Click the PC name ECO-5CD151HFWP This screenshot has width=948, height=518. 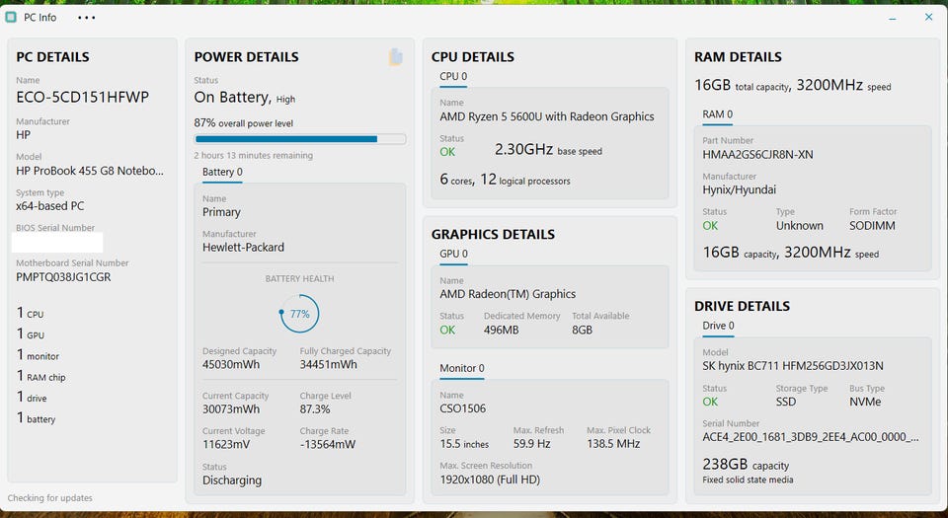[82, 98]
